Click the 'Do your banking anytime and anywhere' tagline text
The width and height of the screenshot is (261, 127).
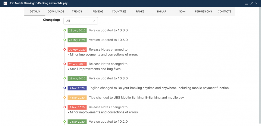click(174, 88)
